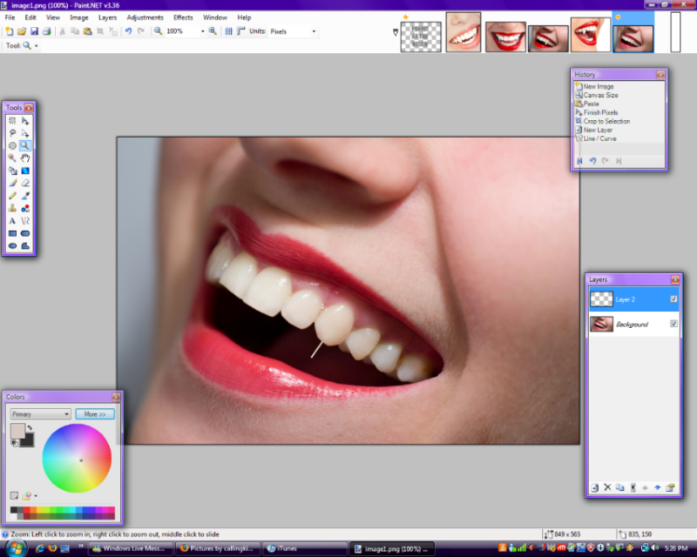Open the Image menu
This screenshot has width=697, height=557.
(79, 17)
